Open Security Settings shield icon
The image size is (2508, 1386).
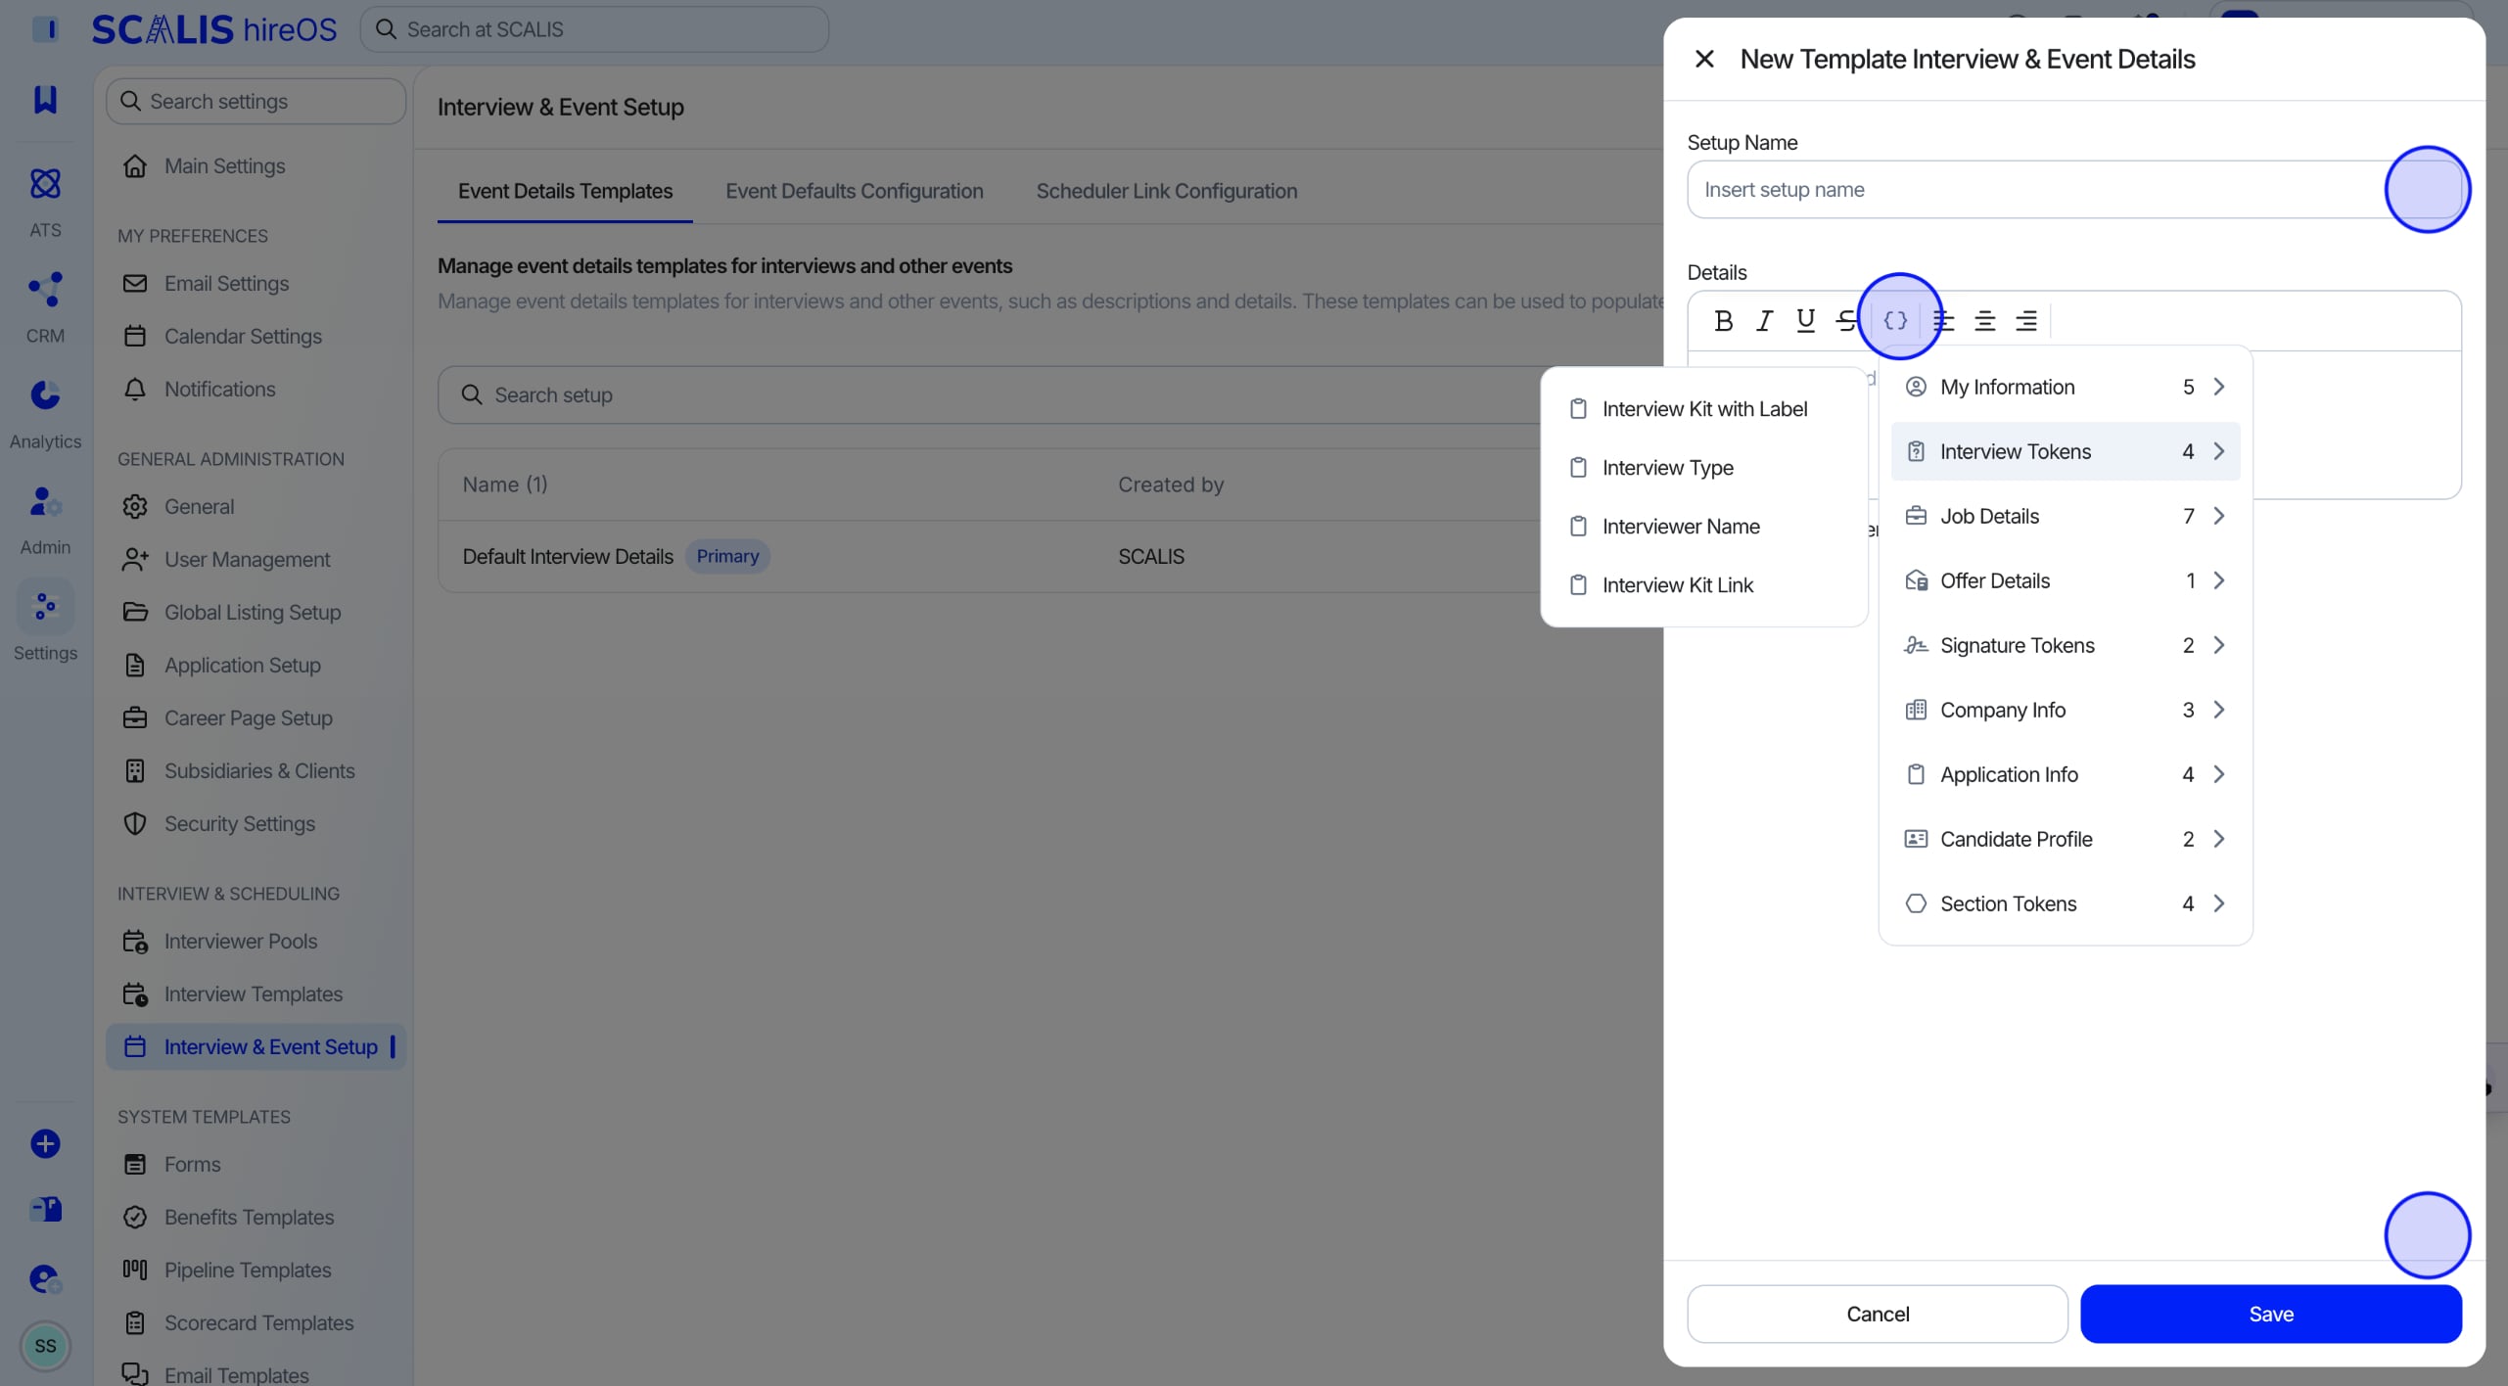(135, 823)
